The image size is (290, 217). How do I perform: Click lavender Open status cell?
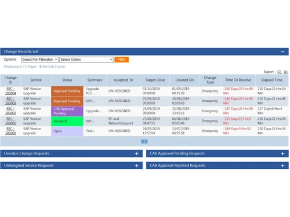[67, 131]
